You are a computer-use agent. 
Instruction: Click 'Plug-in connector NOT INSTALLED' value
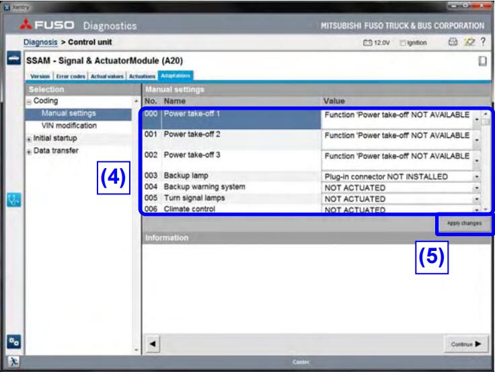point(386,176)
